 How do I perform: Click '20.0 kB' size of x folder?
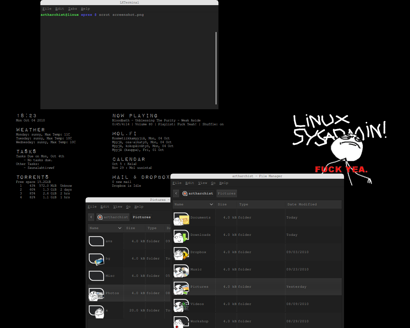click(x=137, y=310)
